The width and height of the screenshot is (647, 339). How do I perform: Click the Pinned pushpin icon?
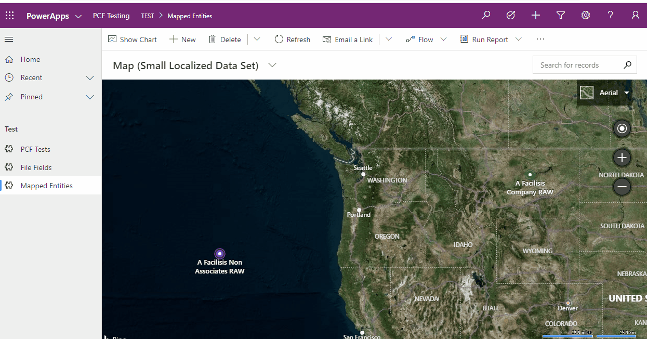click(9, 97)
